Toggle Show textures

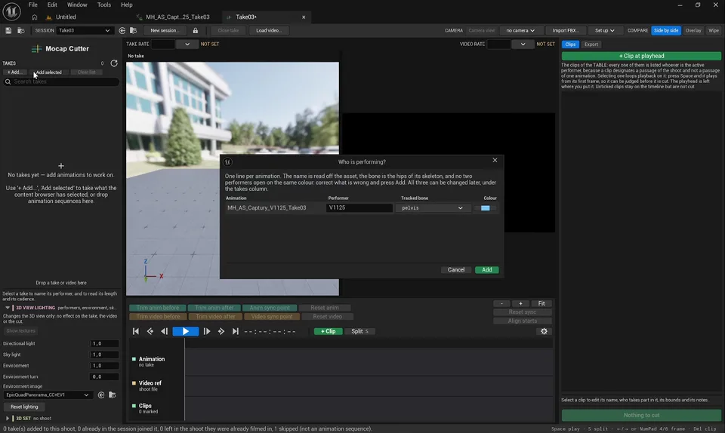click(21, 331)
